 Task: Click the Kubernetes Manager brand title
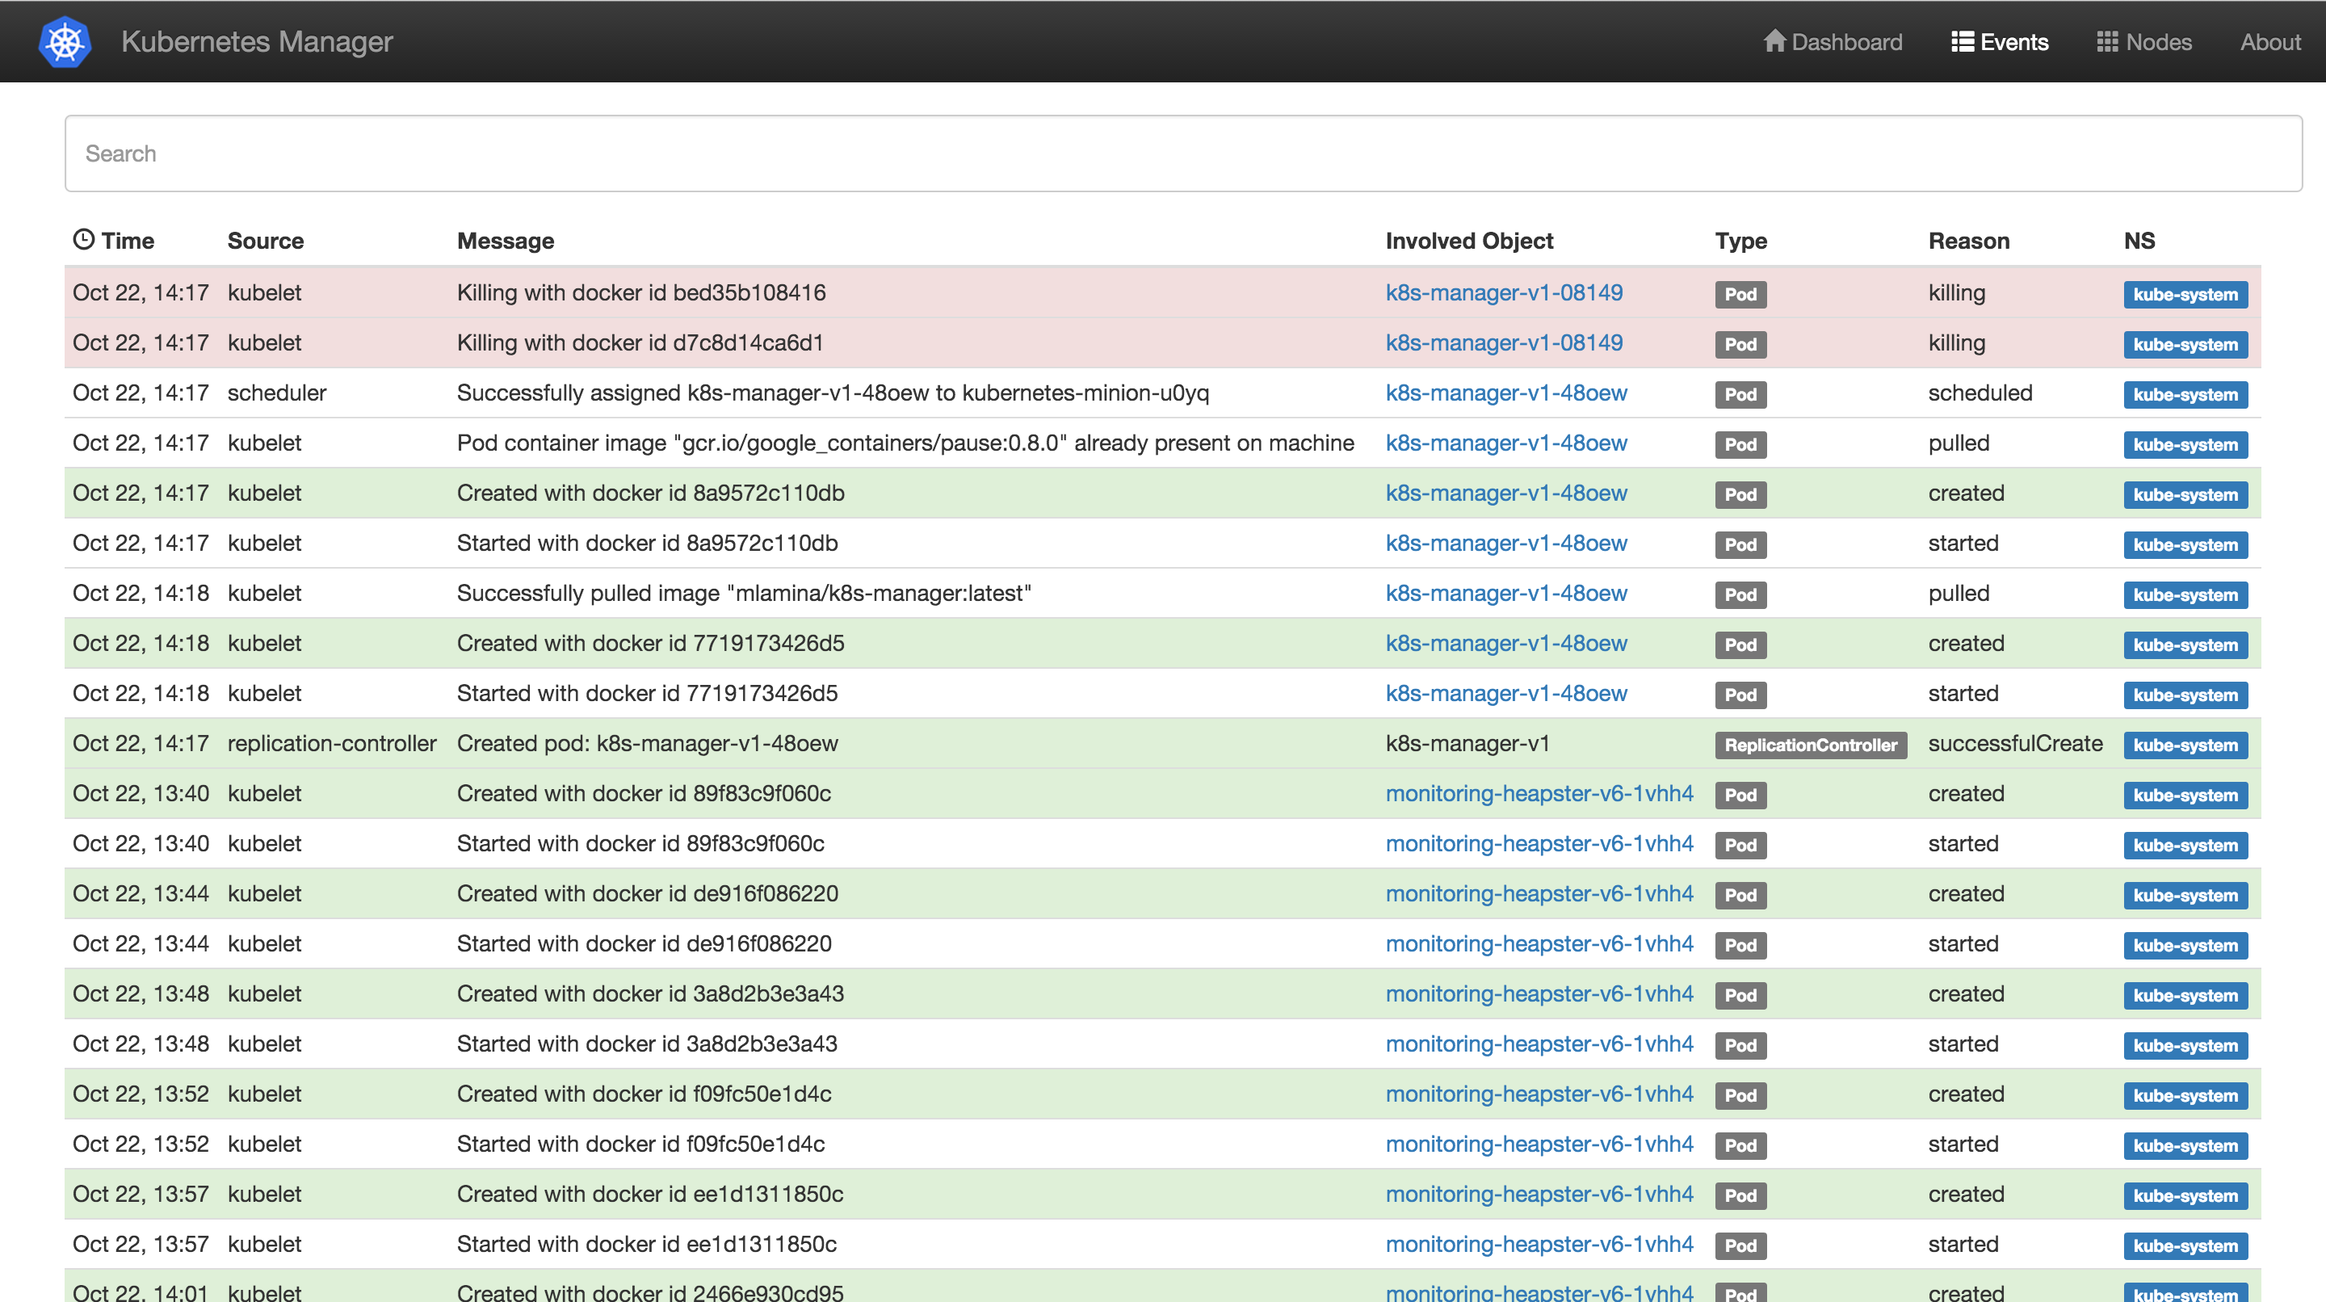coord(257,41)
